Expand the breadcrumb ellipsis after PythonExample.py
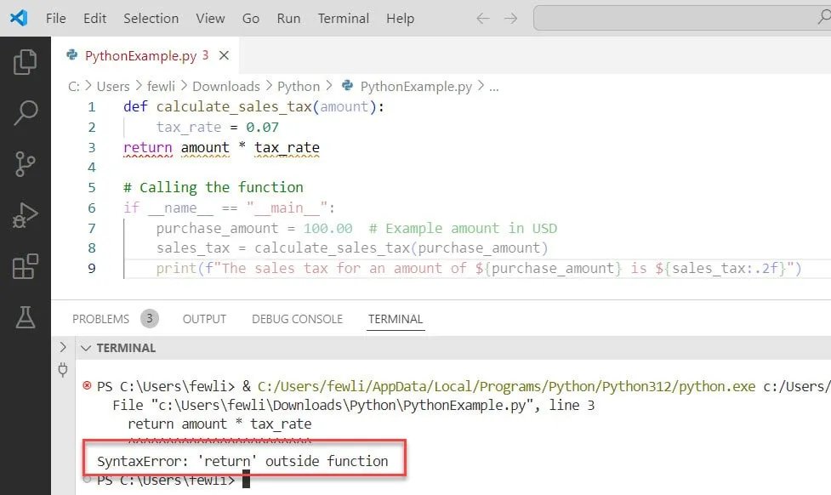The width and height of the screenshot is (831, 495). [x=494, y=86]
